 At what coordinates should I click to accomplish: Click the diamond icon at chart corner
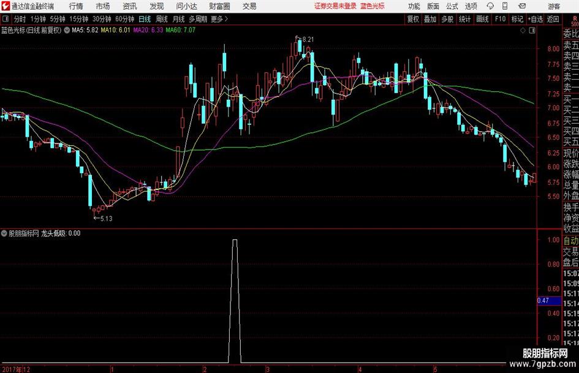coord(523,31)
